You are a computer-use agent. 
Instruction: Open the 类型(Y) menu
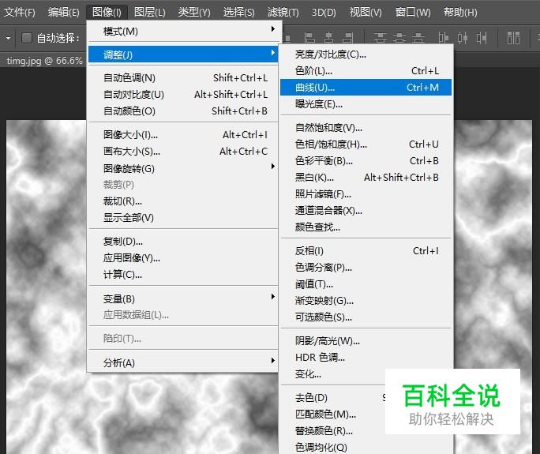coord(194,13)
